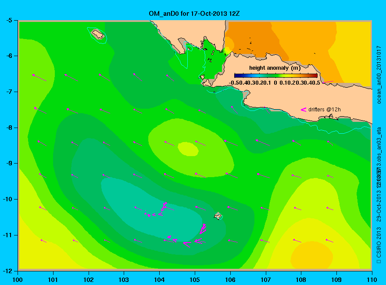Click the x-axis label 107
The width and height of the screenshot is (386, 285).
point(266,280)
